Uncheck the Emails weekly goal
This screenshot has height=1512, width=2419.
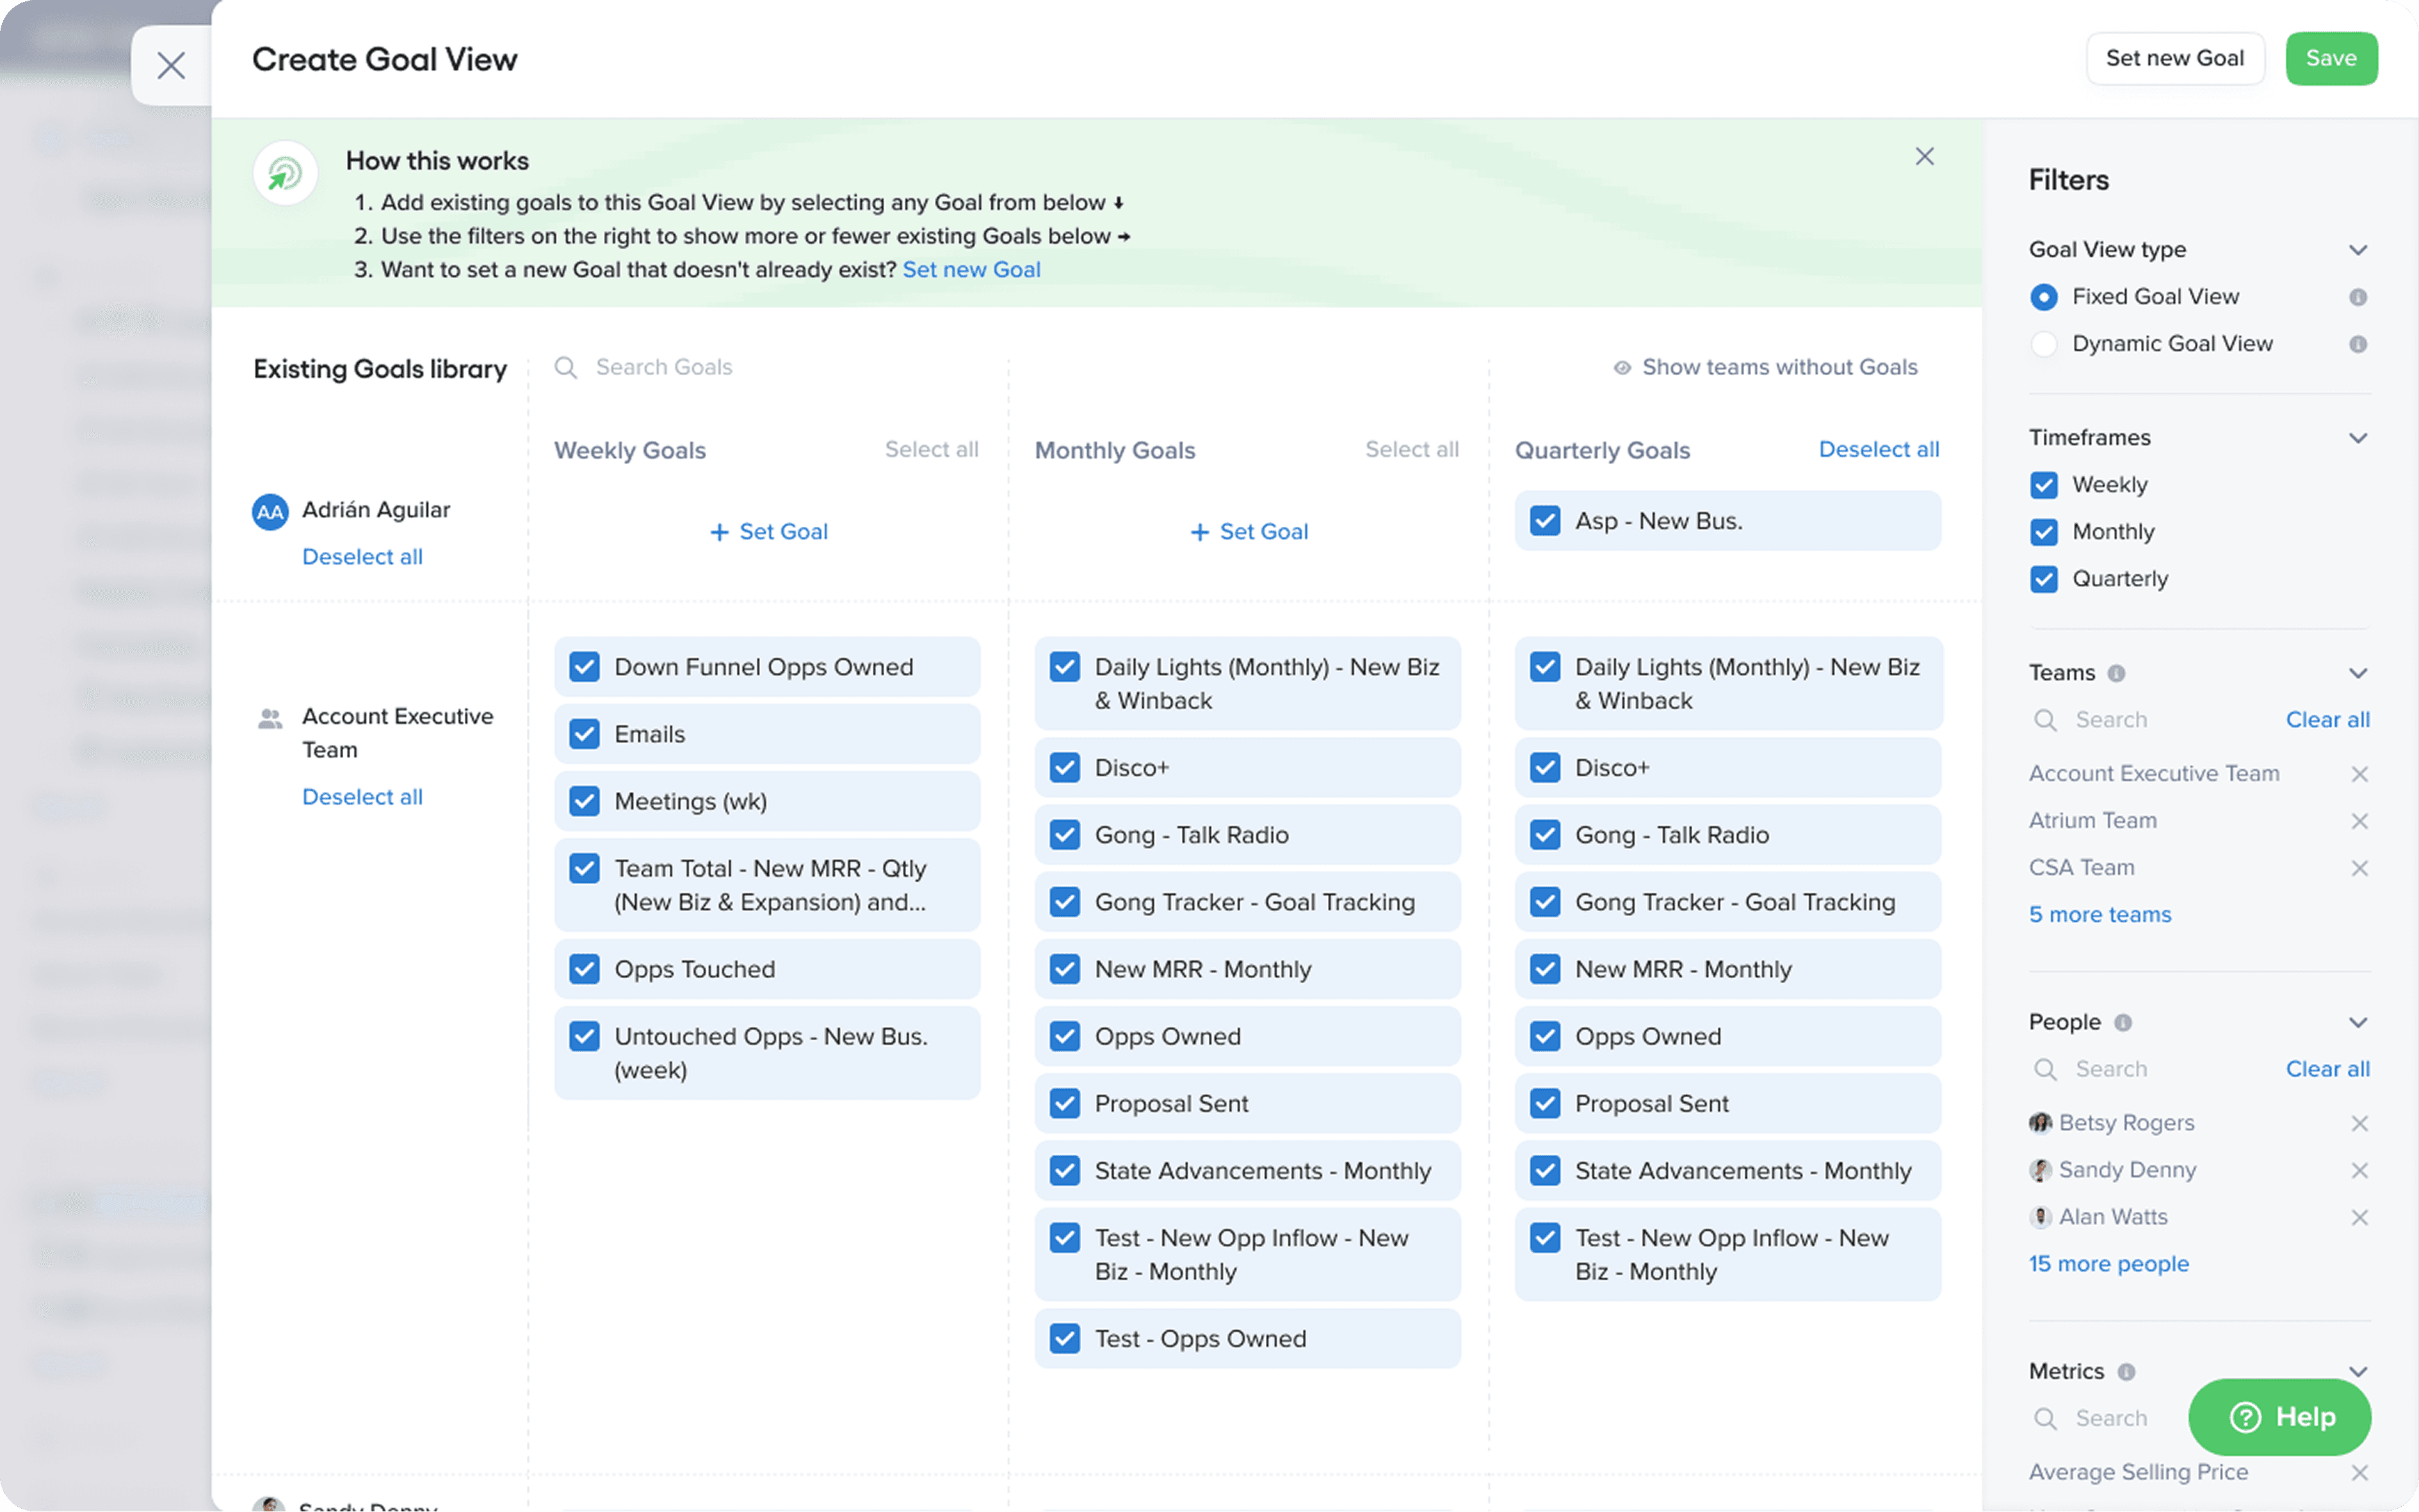(x=584, y=734)
